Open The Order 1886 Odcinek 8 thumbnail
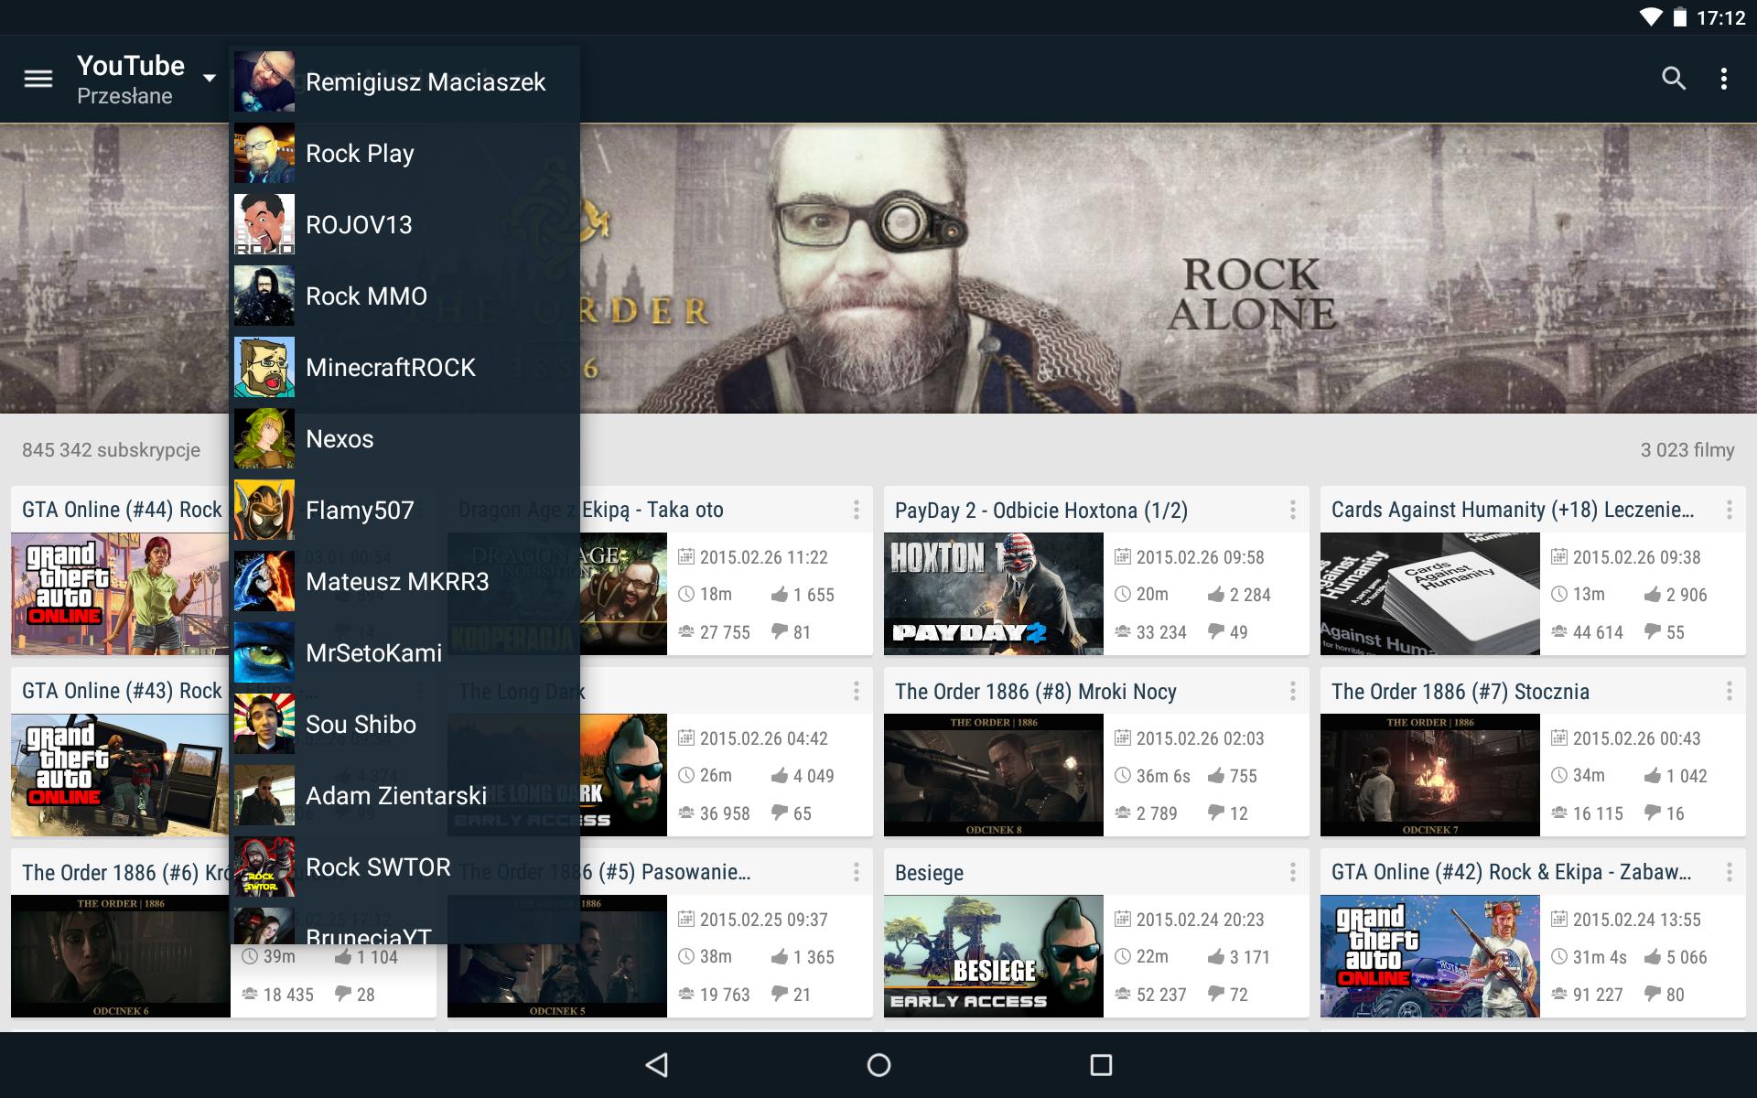The height and width of the screenshot is (1098, 1757). [x=994, y=775]
